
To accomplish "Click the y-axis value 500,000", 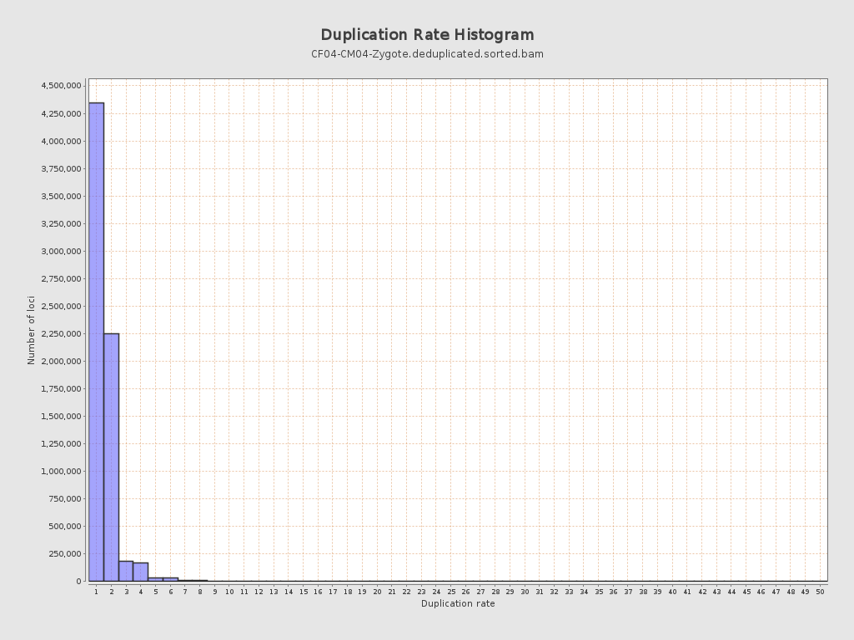I will coord(65,527).
